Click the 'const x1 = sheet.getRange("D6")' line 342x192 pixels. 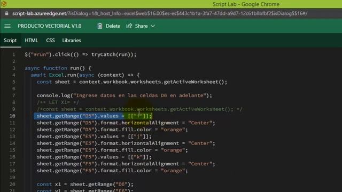click(x=85, y=184)
